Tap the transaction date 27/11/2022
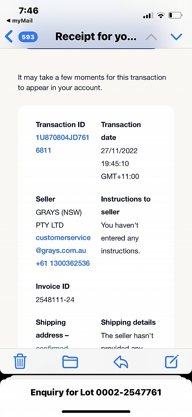This screenshot has height=417, width=192. [x=119, y=151]
